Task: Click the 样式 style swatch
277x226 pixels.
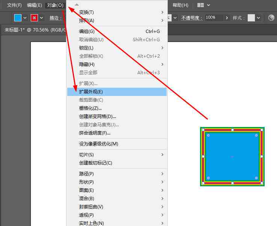Action: (251, 18)
